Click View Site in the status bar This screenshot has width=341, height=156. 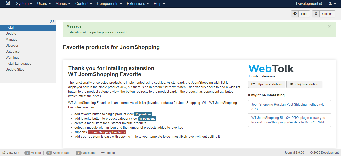(x=11, y=153)
